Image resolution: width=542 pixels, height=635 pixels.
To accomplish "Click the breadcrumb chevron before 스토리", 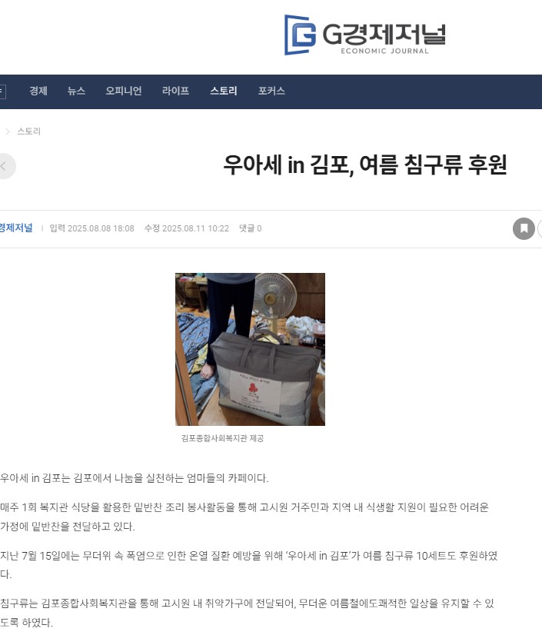I will point(7,131).
